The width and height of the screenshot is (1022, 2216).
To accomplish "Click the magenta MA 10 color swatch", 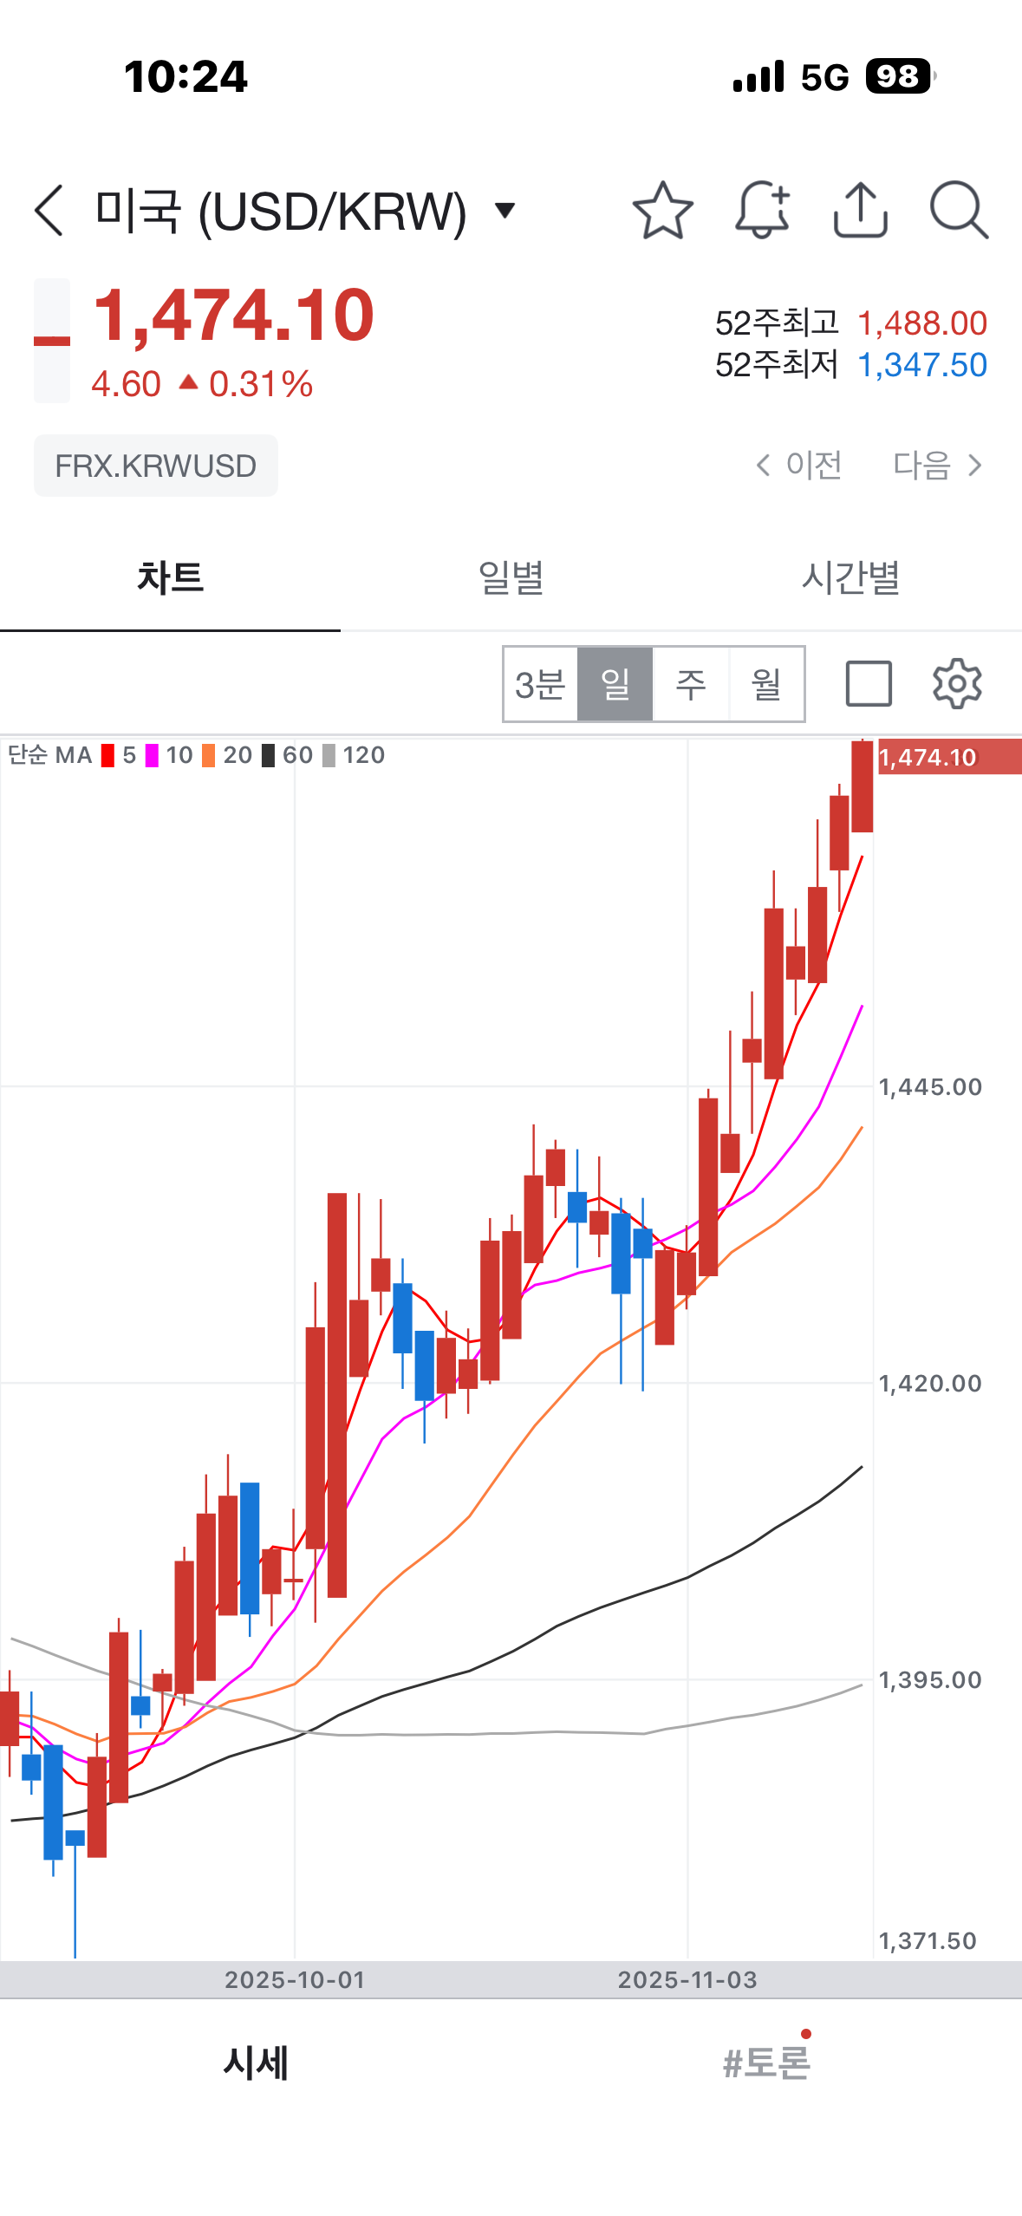I will [x=152, y=755].
